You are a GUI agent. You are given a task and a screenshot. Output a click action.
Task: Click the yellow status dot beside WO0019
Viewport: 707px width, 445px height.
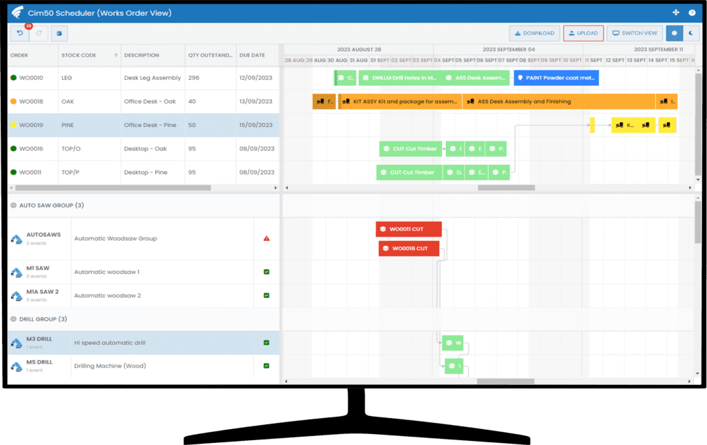coord(14,125)
